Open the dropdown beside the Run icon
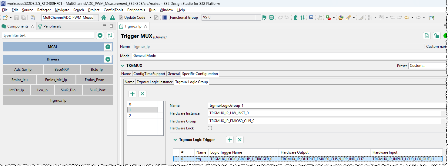The width and height of the screenshot is (448, 166). 334,18
